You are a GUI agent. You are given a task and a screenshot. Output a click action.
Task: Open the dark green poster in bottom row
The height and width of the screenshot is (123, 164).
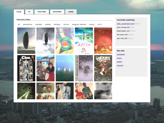tap(26, 91)
